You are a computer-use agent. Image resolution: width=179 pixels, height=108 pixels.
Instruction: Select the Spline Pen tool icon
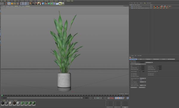[x=46, y=4]
